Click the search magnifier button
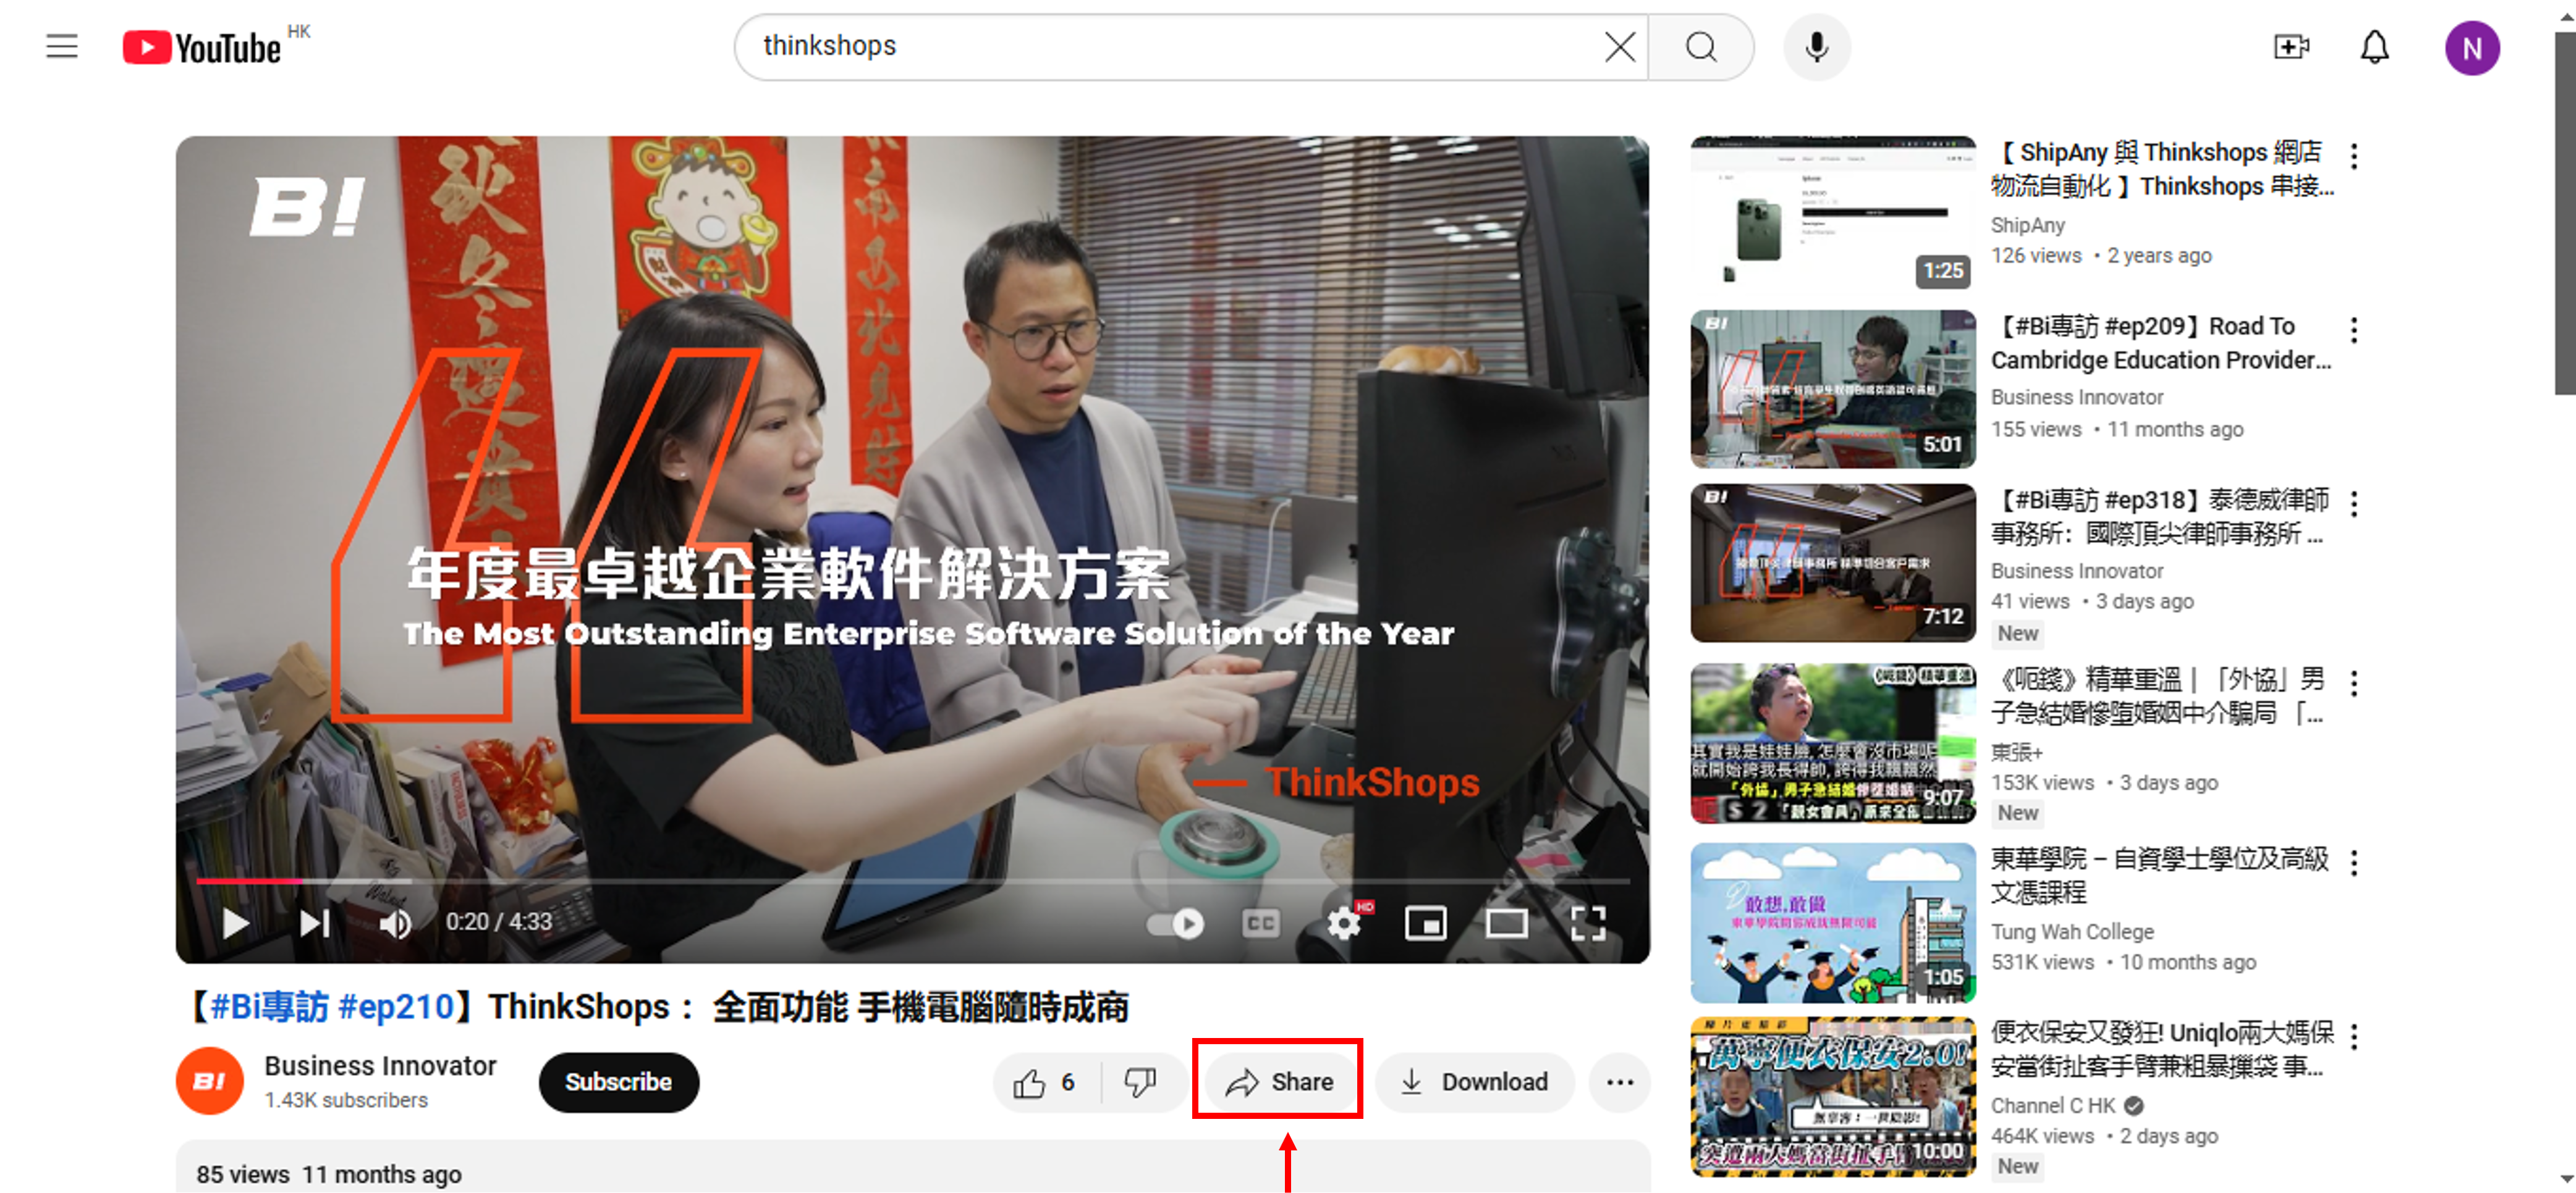The width and height of the screenshot is (2576, 1193). (1700, 47)
